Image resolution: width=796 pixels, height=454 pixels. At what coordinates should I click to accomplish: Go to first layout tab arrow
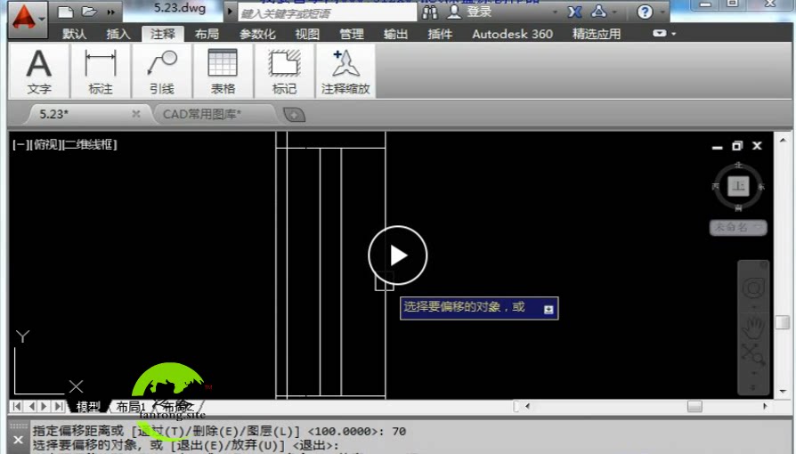pos(17,406)
